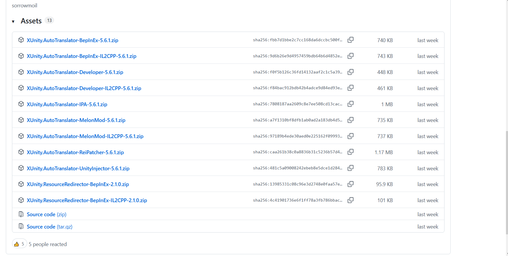
Task: Copy sha256 hash for BepInEx-5.6.1.zip
Action: [351, 40]
